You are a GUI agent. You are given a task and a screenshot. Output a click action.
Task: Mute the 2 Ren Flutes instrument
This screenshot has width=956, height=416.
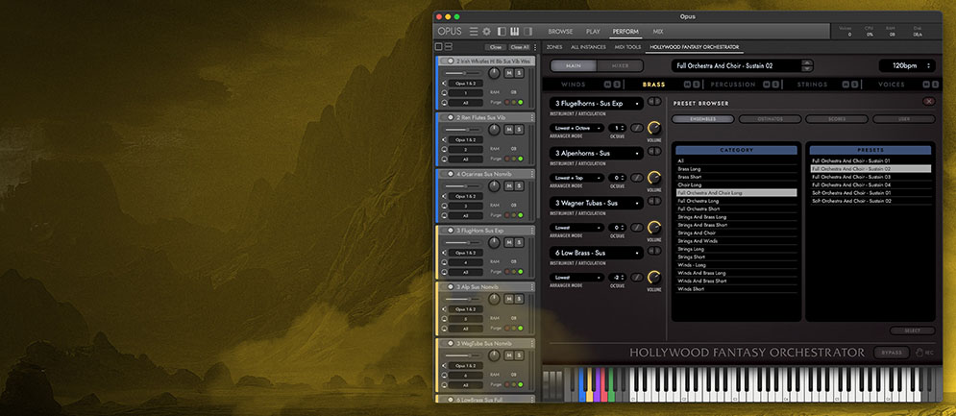coord(509,130)
